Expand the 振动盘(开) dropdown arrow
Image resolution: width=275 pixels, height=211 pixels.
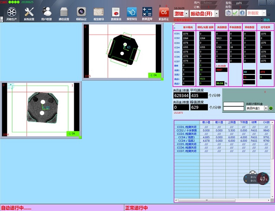(x=216, y=14)
